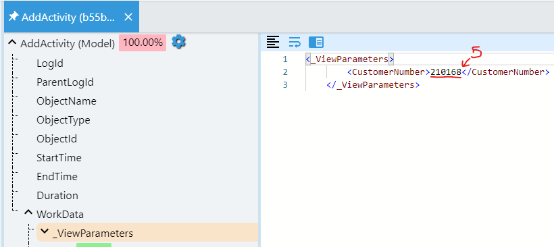
Task: Choose ObjectId in the tree
Action: (x=57, y=139)
